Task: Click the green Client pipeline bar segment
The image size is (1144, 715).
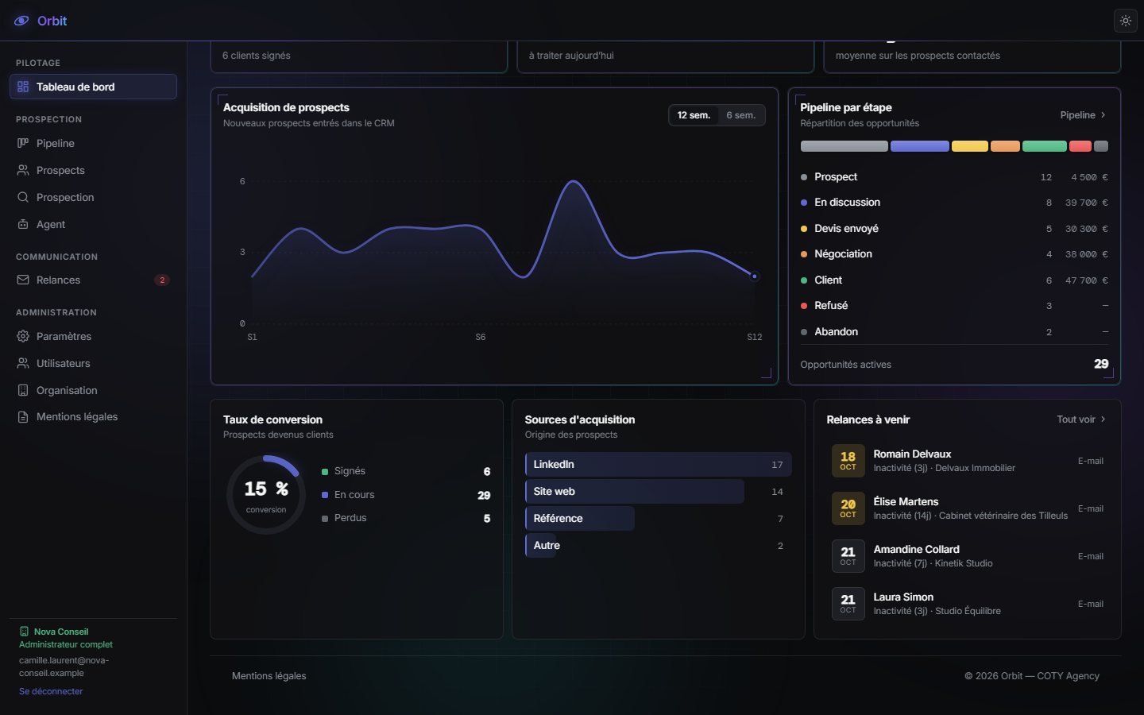Action: [1044, 146]
